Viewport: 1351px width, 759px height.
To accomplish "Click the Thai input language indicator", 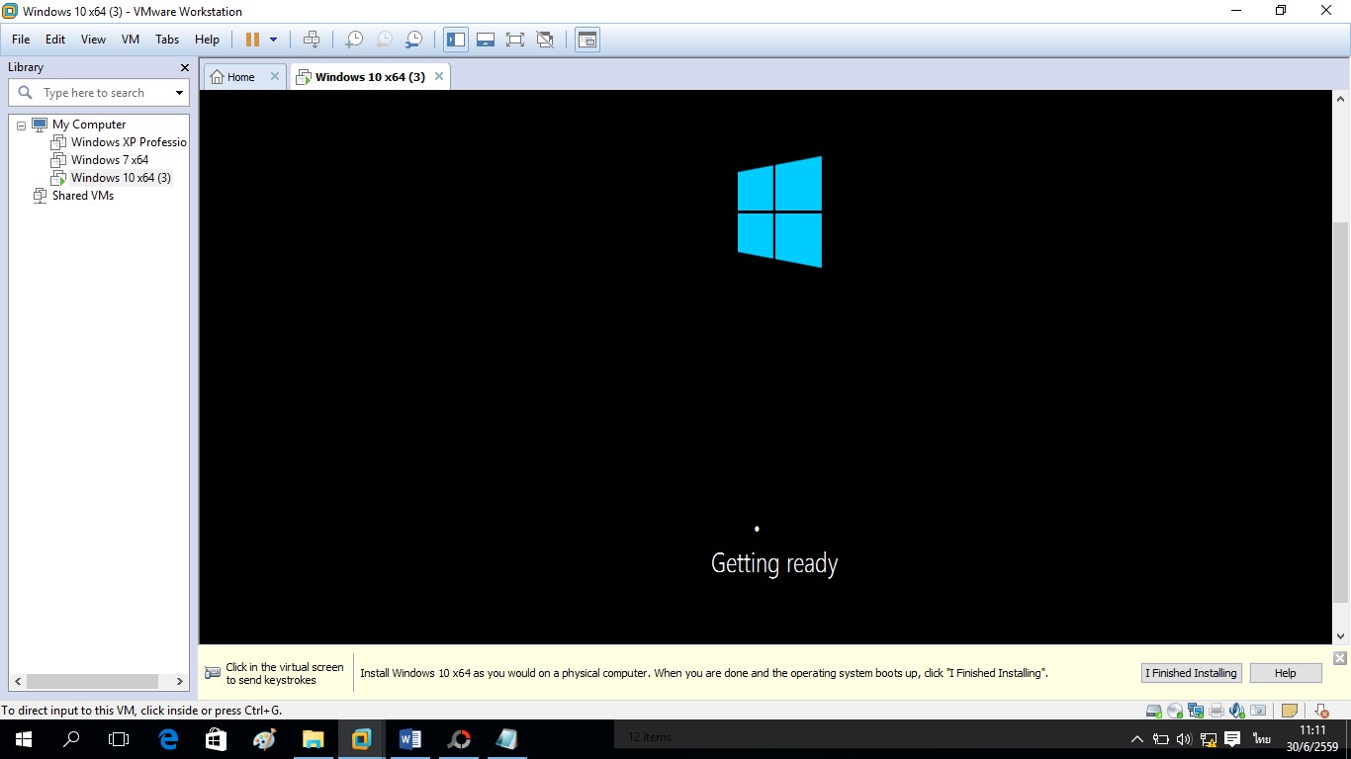I will 1262,739.
